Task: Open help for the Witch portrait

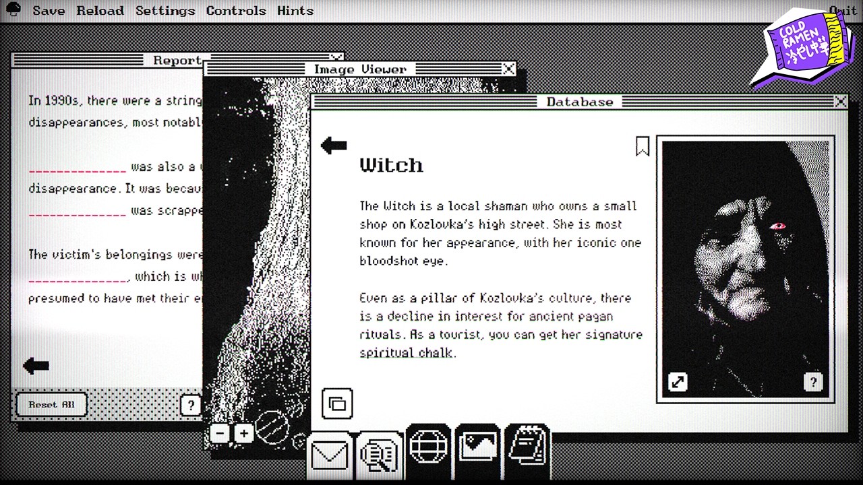Action: coord(813,382)
